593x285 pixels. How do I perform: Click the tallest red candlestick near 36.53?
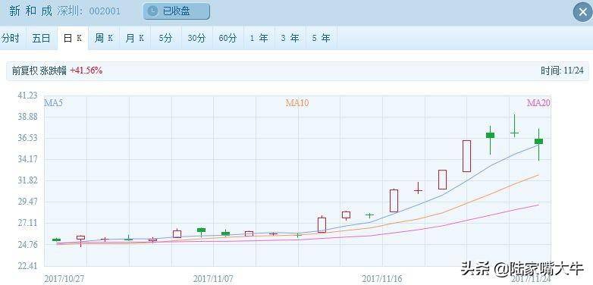(x=466, y=156)
